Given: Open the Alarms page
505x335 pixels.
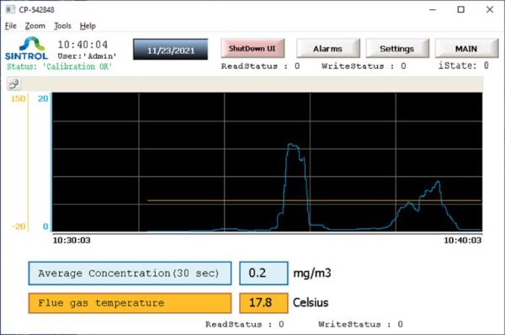Looking at the screenshot, I should tap(328, 49).
